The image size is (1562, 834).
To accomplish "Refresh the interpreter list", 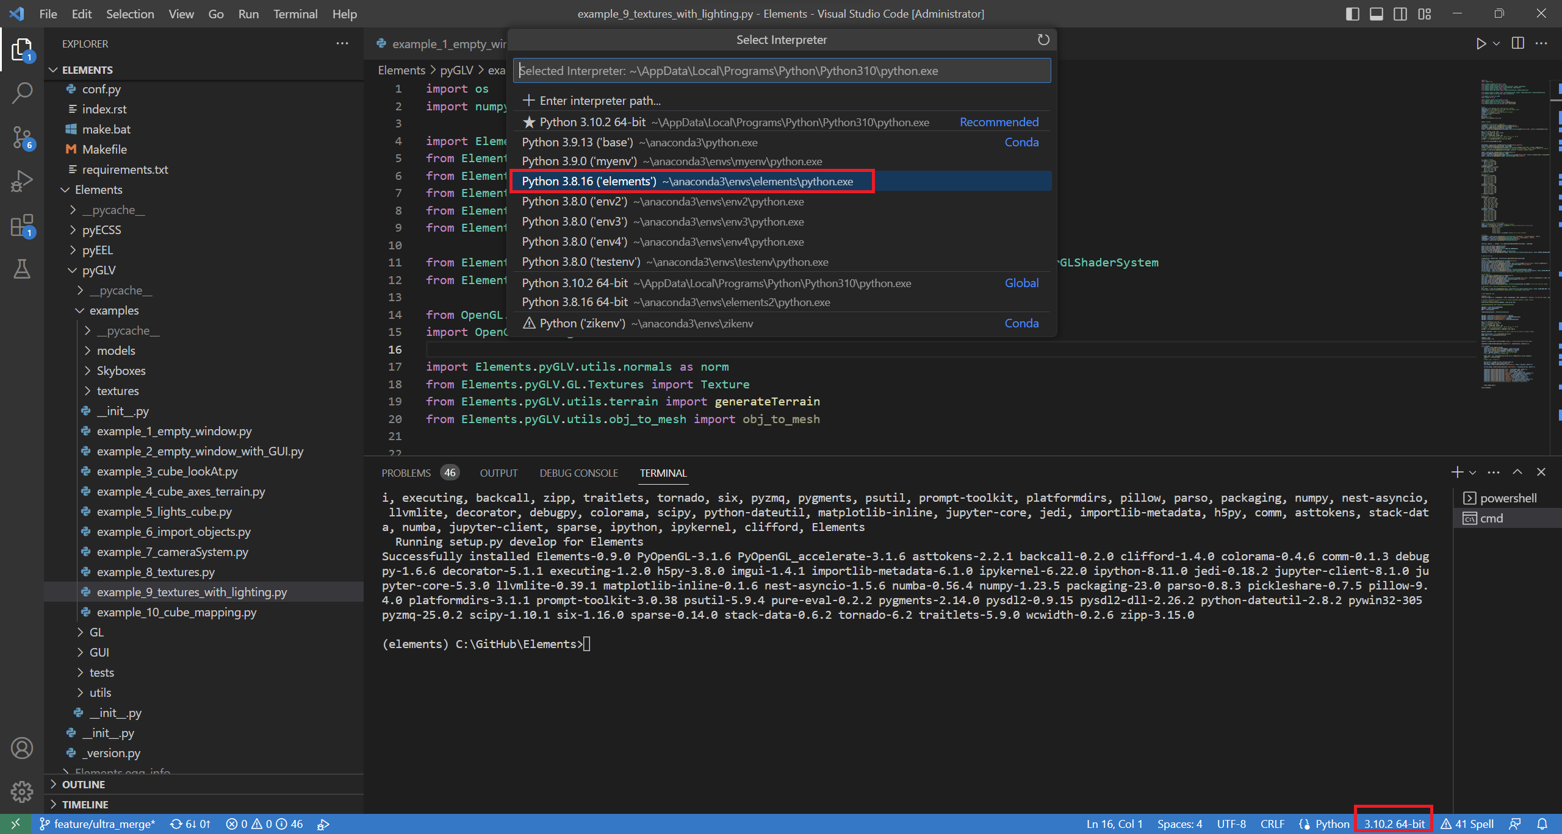I will [x=1043, y=40].
